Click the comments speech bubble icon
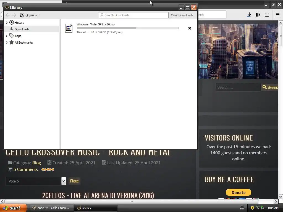Screen dimensions: 283x212 click(10, 169)
